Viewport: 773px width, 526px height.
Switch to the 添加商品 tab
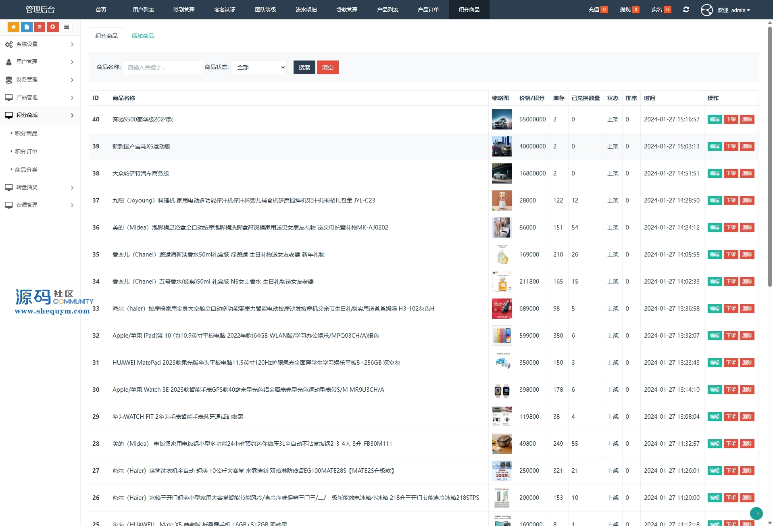coord(142,36)
